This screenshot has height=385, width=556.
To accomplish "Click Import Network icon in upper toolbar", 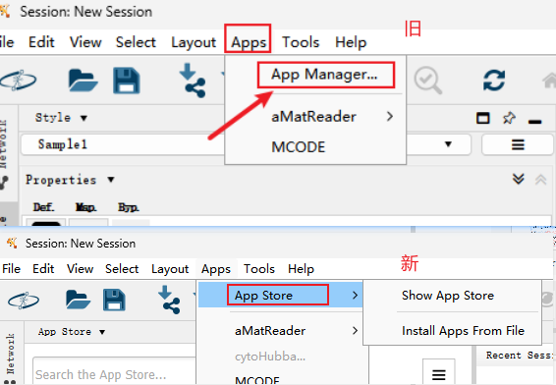I will click(x=192, y=81).
